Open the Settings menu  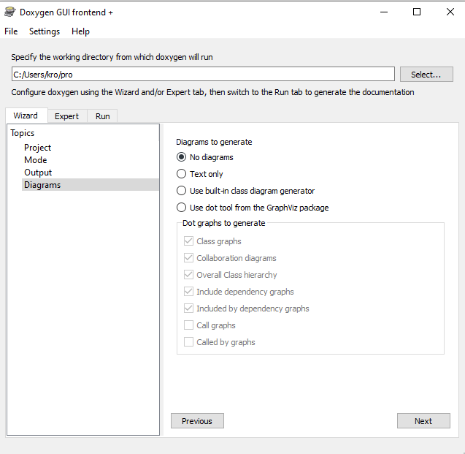45,31
